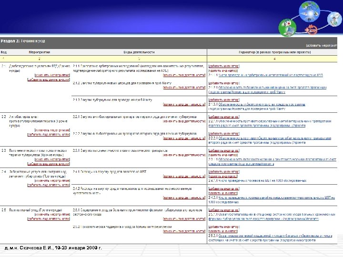Image resolution: width=343 pixels, height=257 pixels.
Task: Click 'изменить вид деятельности' for item 2.1.1
Action: [x=184, y=75]
